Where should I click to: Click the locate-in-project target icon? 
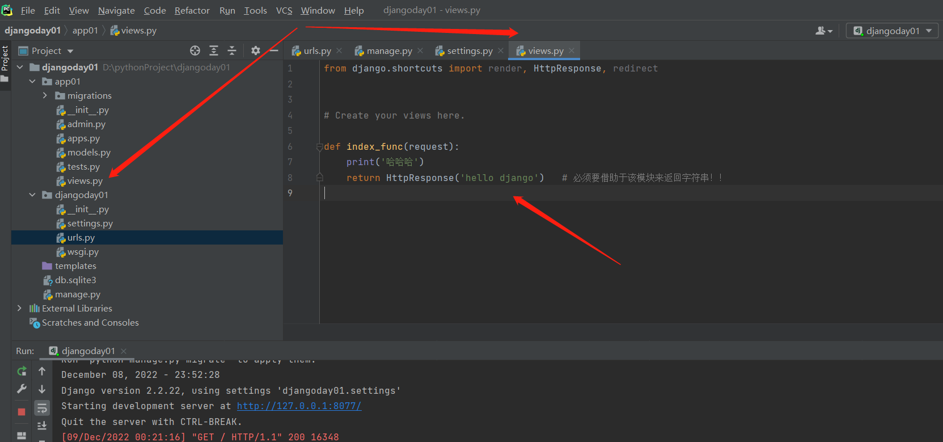click(195, 50)
